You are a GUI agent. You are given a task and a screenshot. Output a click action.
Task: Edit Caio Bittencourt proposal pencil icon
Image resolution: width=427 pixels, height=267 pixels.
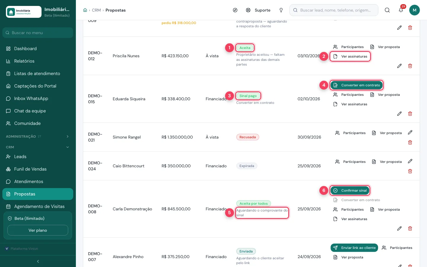click(x=410, y=161)
